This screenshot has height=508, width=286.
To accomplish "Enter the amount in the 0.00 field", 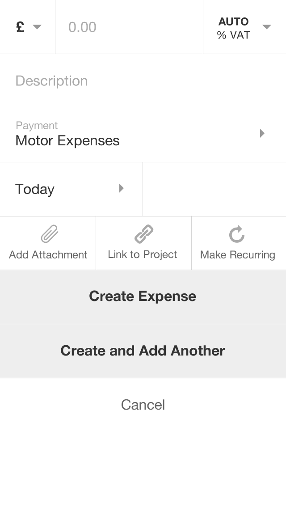I will coord(129,27).
